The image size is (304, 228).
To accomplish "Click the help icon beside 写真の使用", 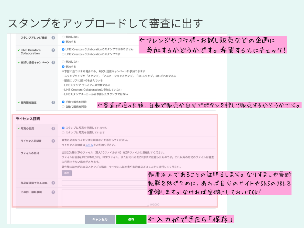I will (x=53, y=128).
